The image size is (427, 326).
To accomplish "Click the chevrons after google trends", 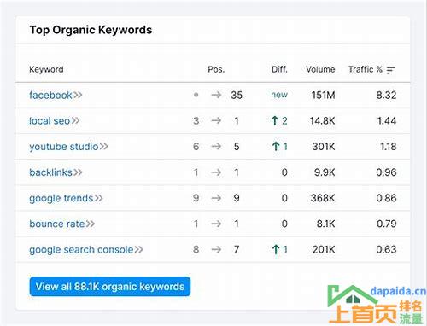I will click(x=99, y=198).
